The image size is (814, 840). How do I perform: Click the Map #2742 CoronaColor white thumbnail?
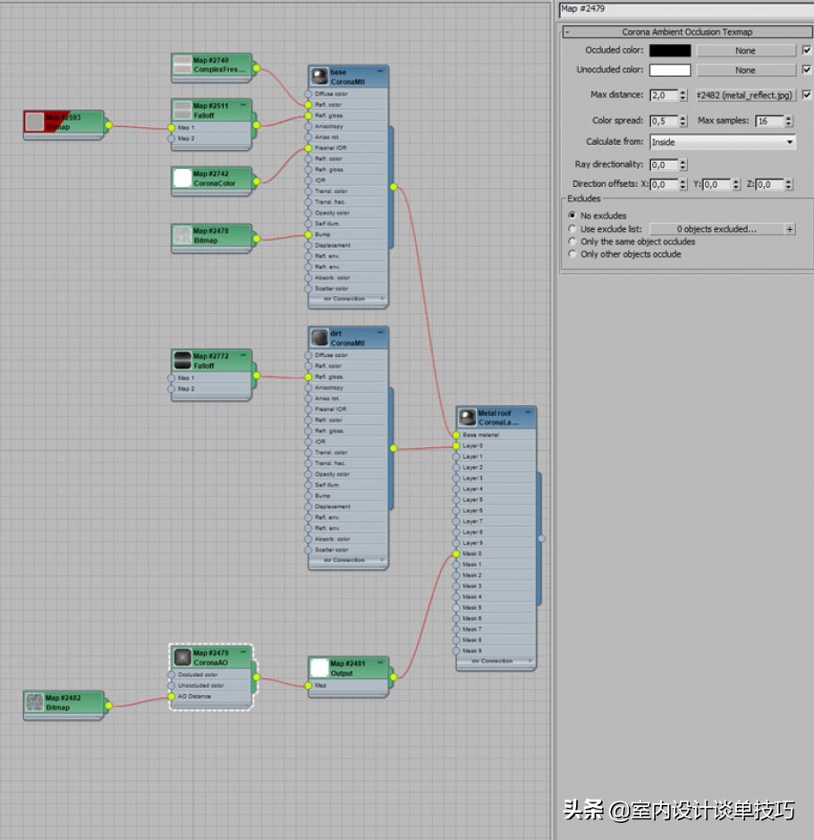point(182,178)
